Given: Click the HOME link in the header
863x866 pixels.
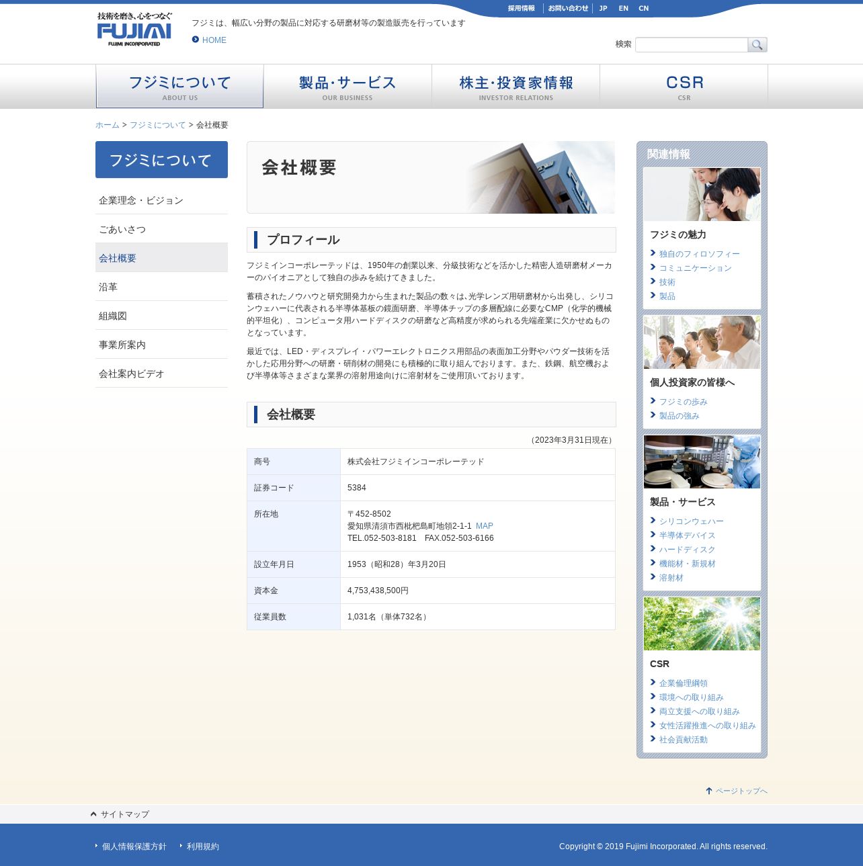Looking at the screenshot, I should point(214,40).
